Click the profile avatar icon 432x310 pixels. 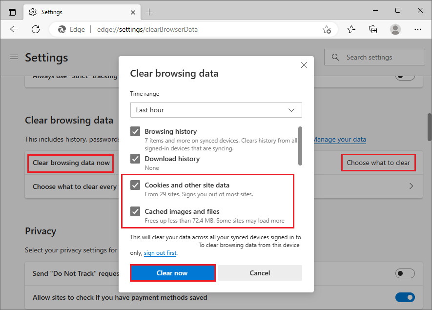tap(395, 29)
